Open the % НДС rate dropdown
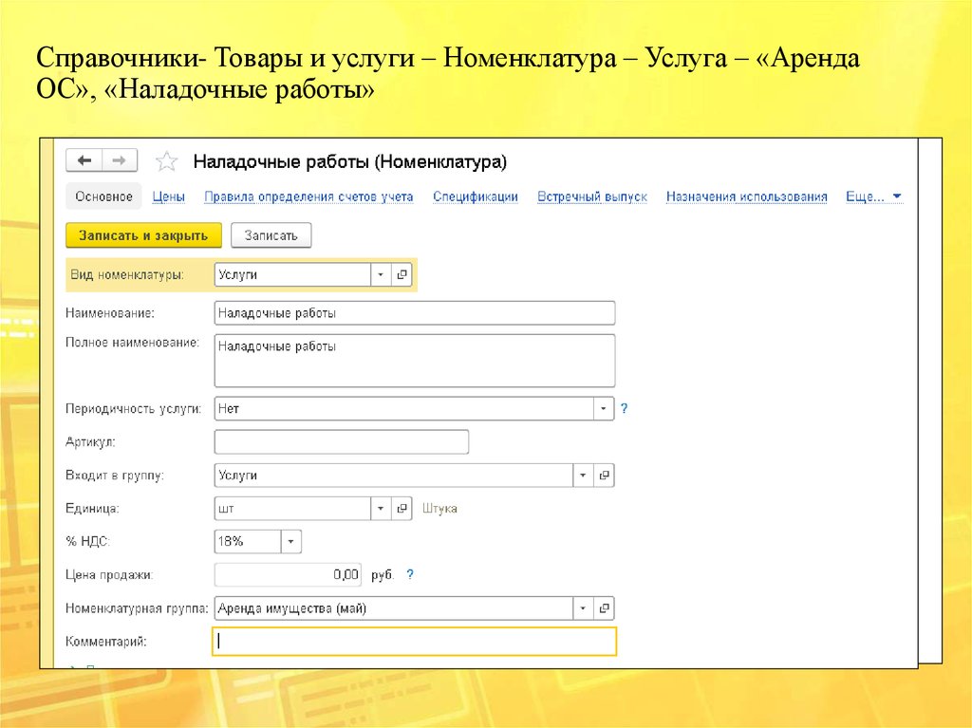972x728 pixels. point(290,541)
